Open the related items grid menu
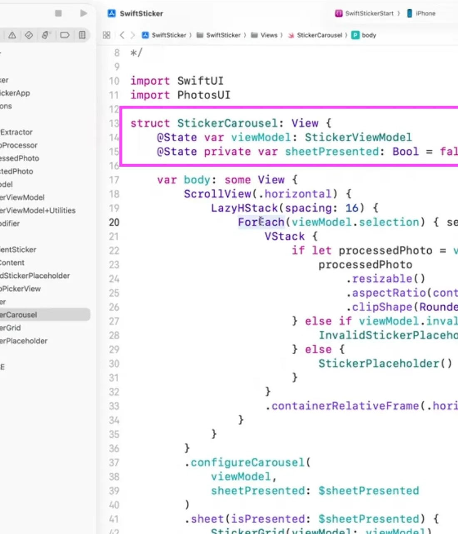This screenshot has width=458, height=534. [x=107, y=35]
